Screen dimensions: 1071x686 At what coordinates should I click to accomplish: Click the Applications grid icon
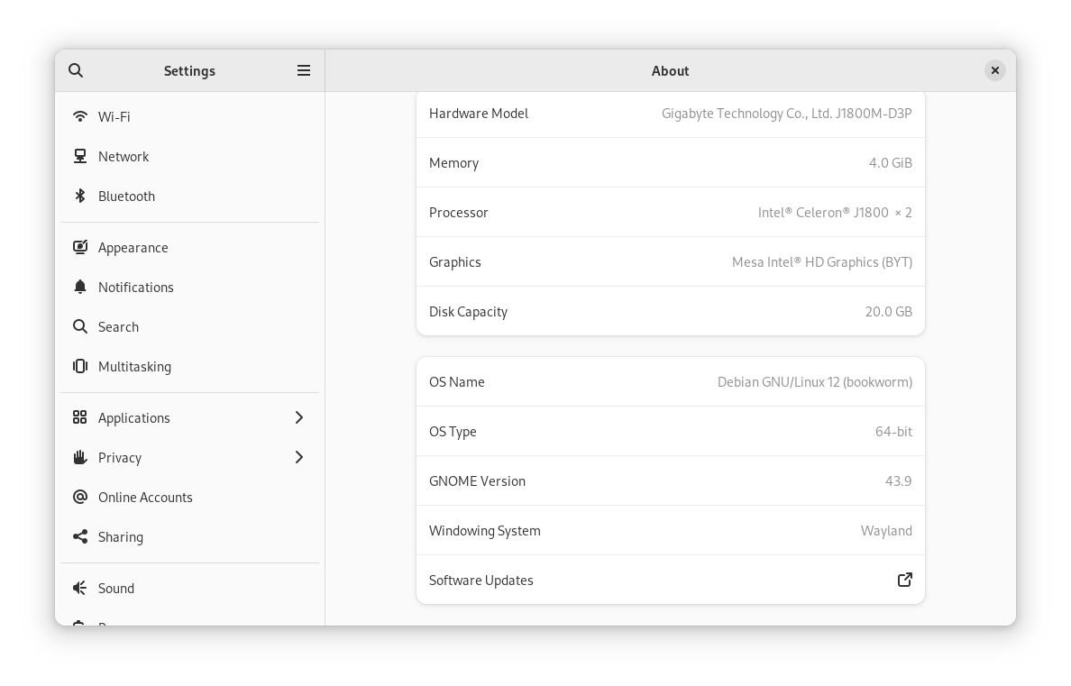80,417
